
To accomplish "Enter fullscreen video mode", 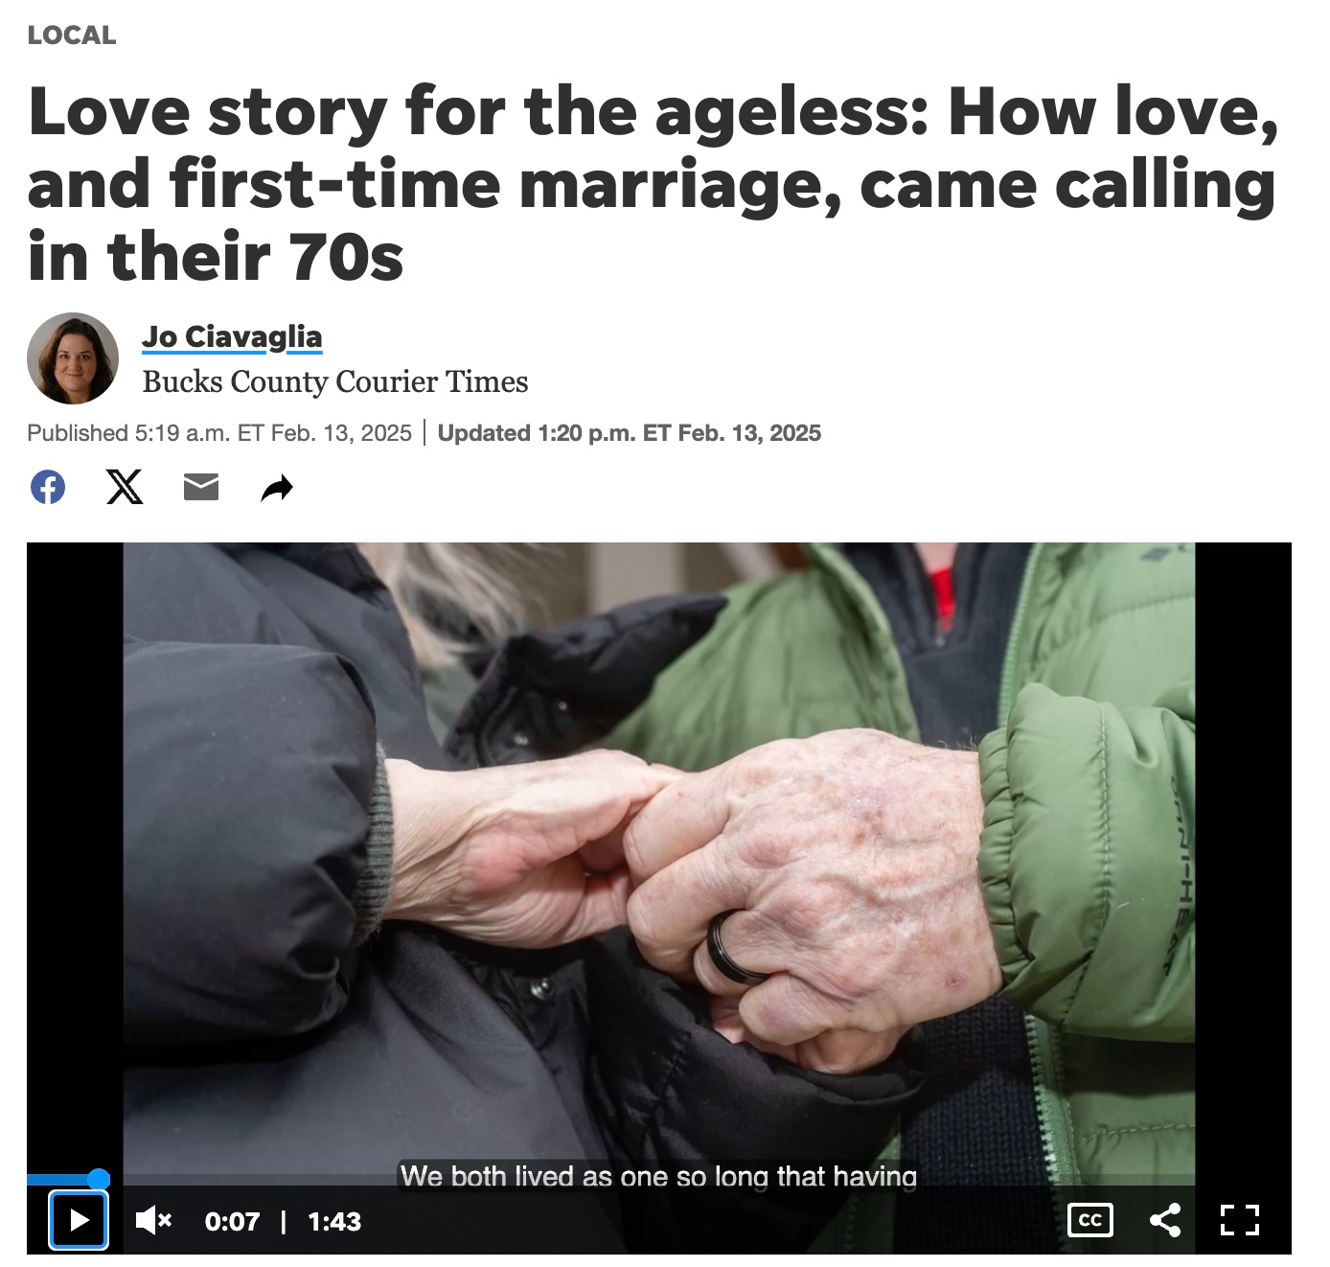I will click(x=1239, y=1220).
